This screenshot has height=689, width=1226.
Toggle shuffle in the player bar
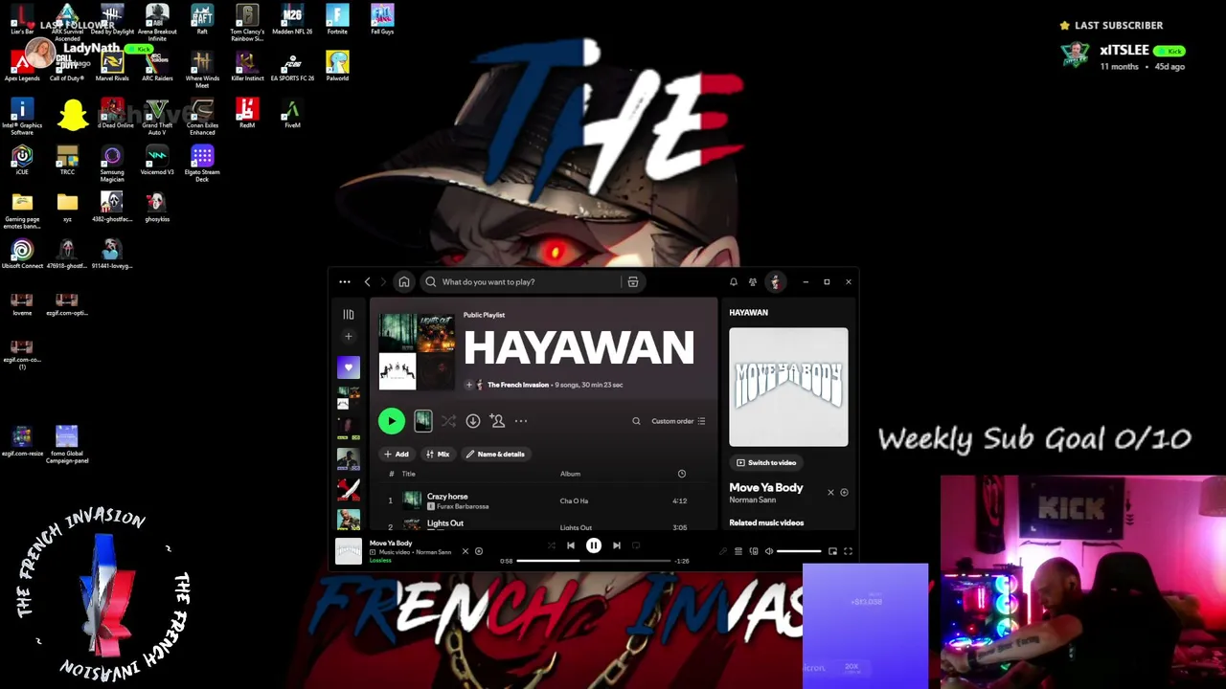click(551, 545)
